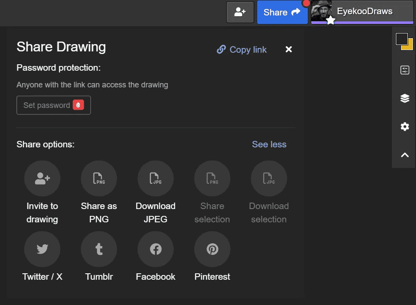
Task: Open the EyekooDraws user profile
Action: tap(362, 12)
